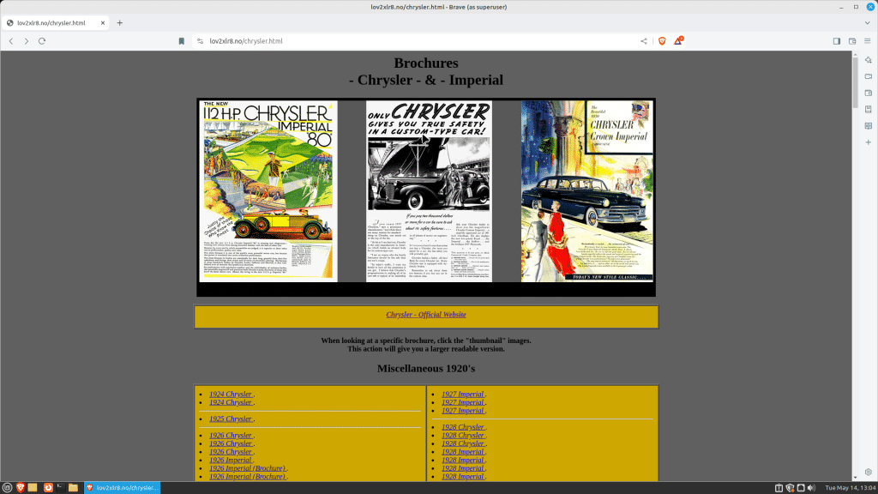Toggle the sidebar panel visibility
878x494 pixels.
coord(837,40)
